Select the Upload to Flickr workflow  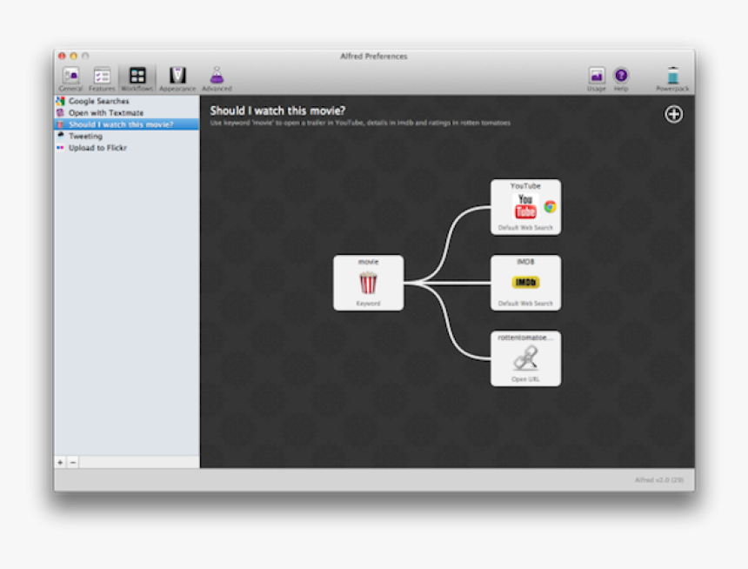coord(98,148)
